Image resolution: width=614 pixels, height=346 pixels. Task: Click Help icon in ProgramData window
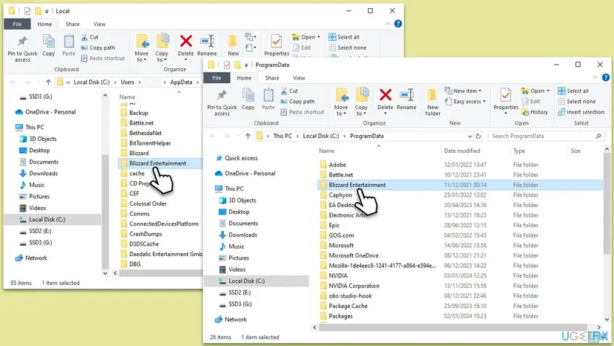(x=605, y=78)
